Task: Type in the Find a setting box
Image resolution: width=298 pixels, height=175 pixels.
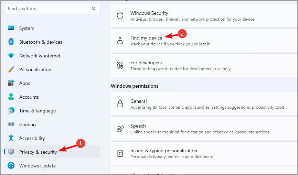Action: (x=48, y=9)
